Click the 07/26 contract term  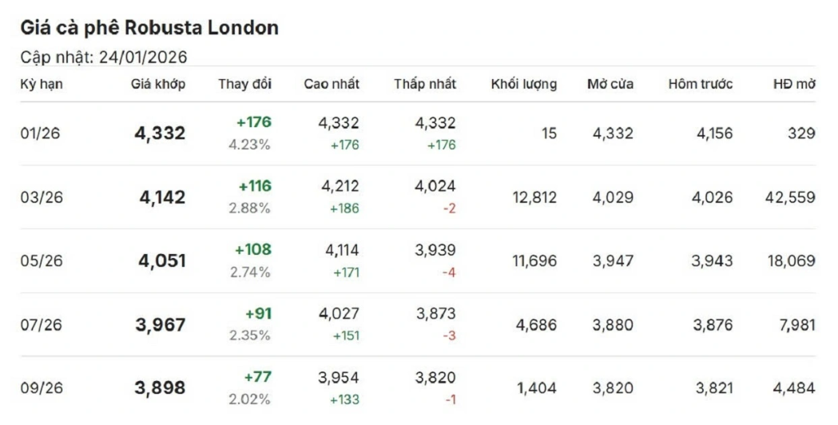coord(40,325)
